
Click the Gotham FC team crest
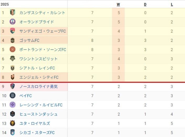coord(12,40)
